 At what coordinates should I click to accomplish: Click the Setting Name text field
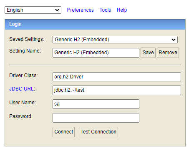pyautogui.click(x=96, y=53)
